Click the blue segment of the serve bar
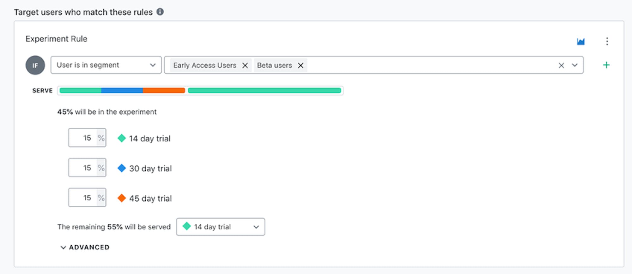 pyautogui.click(x=122, y=91)
